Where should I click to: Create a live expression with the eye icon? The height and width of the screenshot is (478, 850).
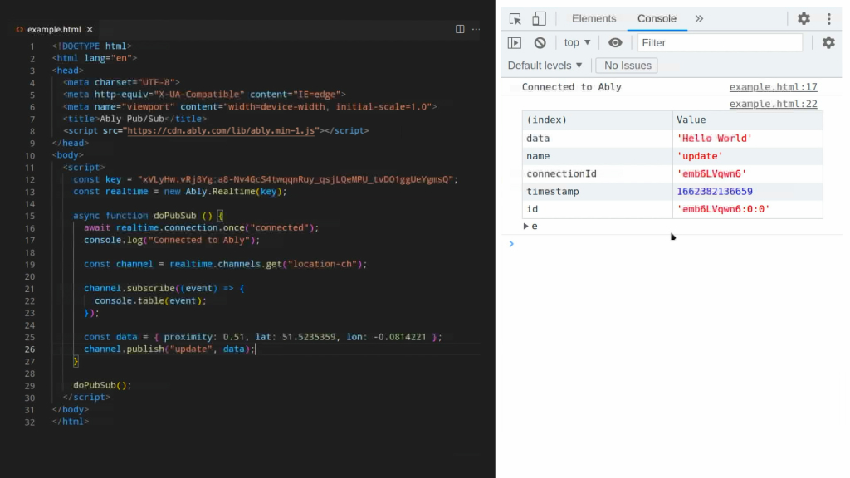[615, 43]
